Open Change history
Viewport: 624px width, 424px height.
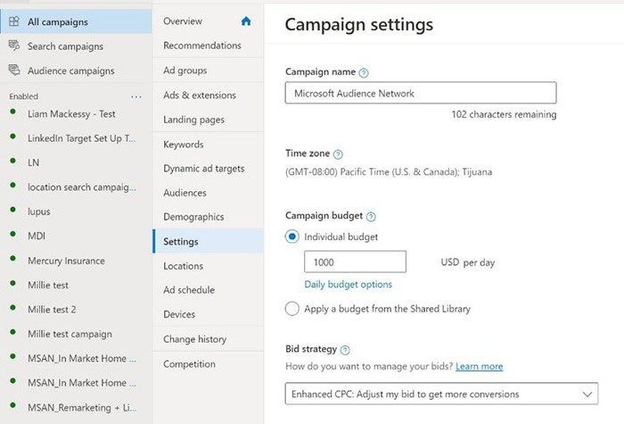(194, 339)
